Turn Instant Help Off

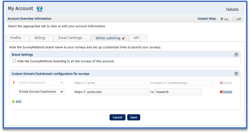234,19
